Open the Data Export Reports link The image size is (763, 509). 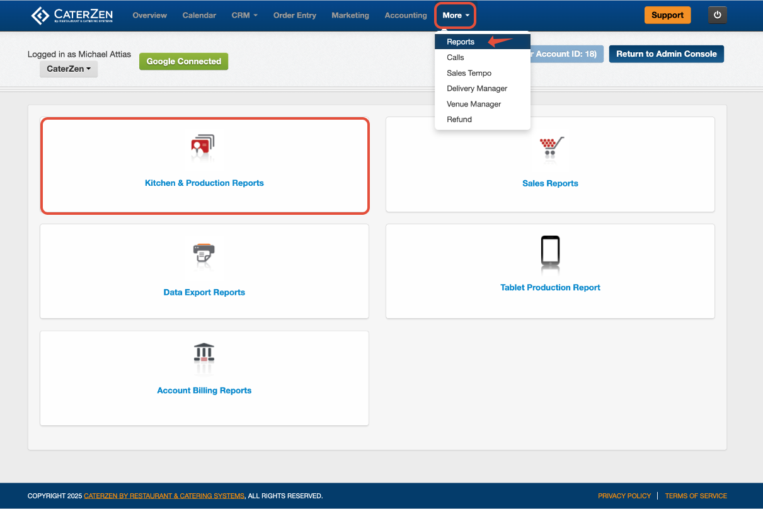coord(204,292)
